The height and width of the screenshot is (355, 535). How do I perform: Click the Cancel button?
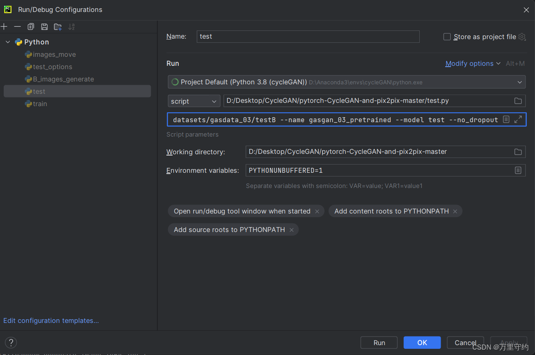[x=465, y=343]
